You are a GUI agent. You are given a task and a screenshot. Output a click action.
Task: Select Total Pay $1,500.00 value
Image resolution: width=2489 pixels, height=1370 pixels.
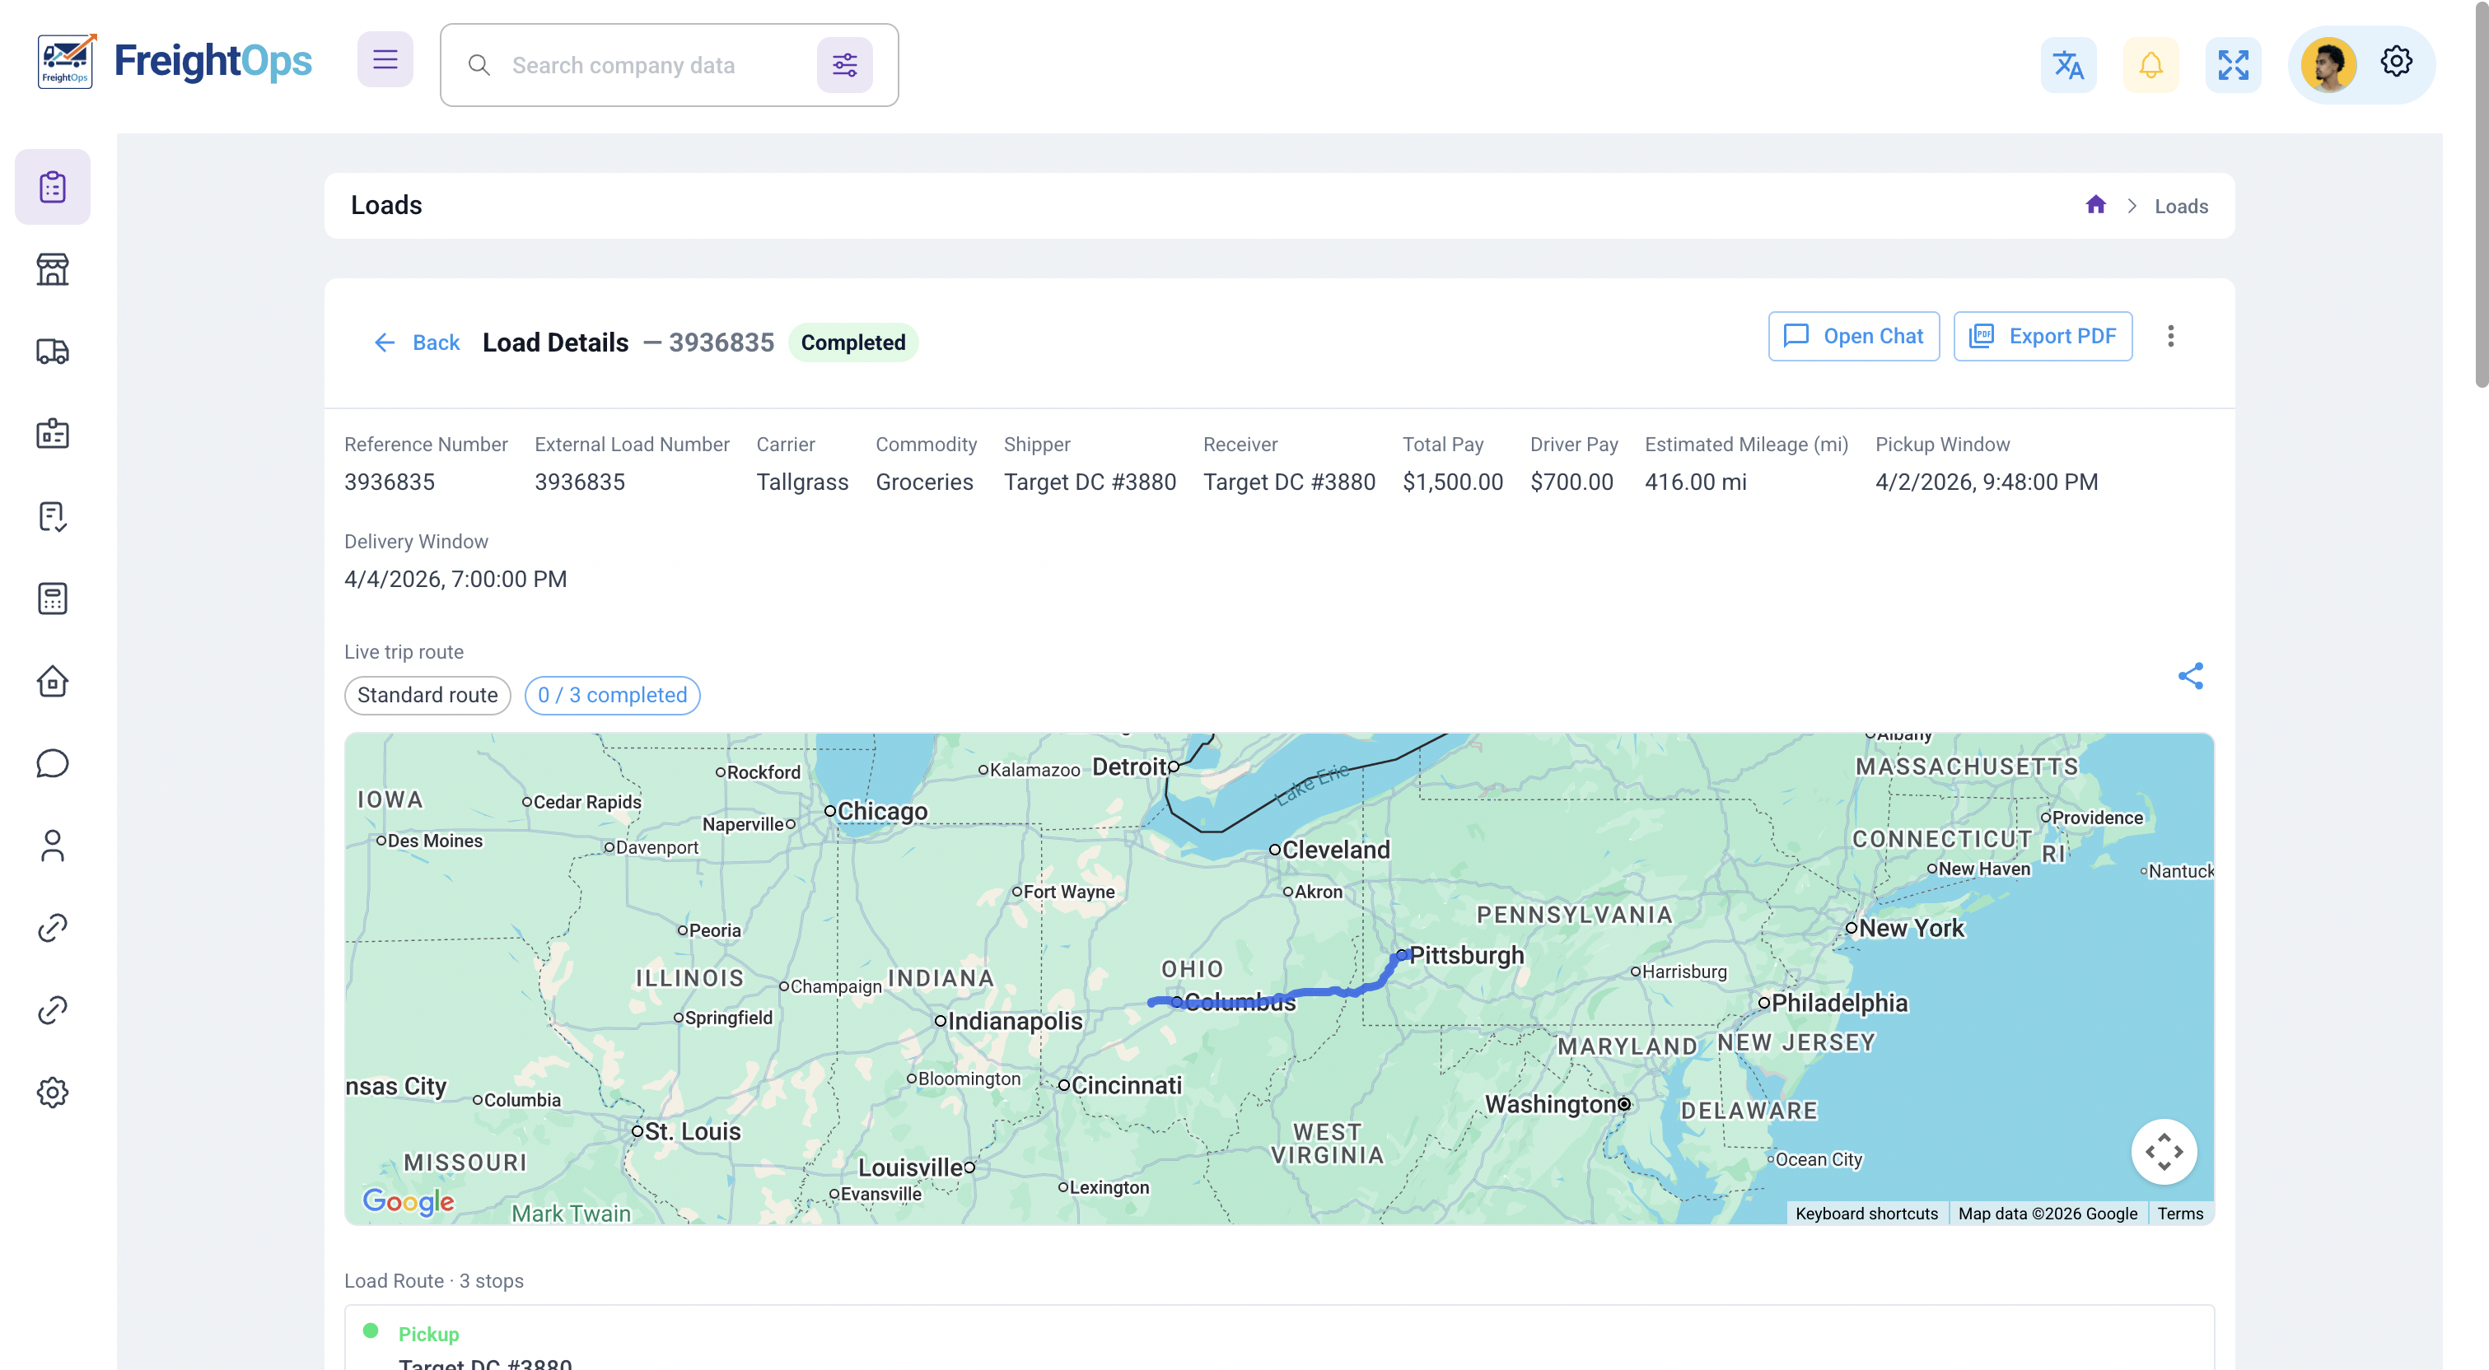click(x=1452, y=482)
